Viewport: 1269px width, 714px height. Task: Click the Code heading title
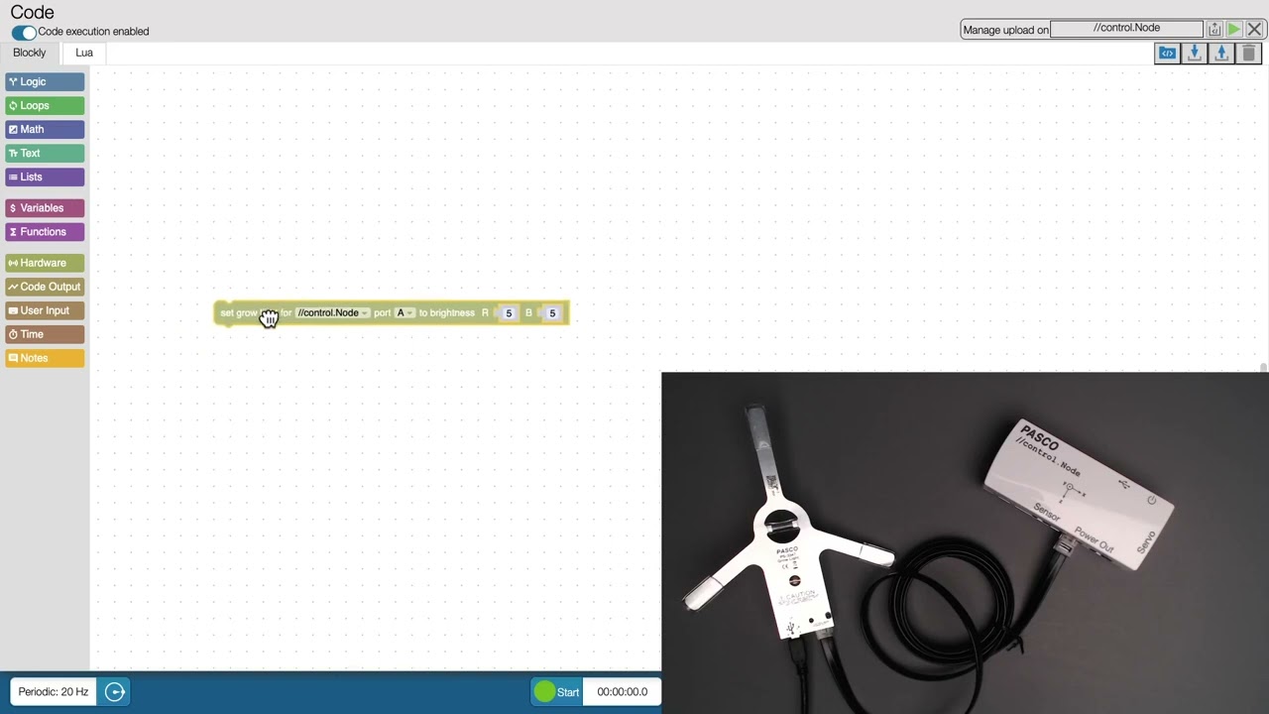click(x=33, y=13)
